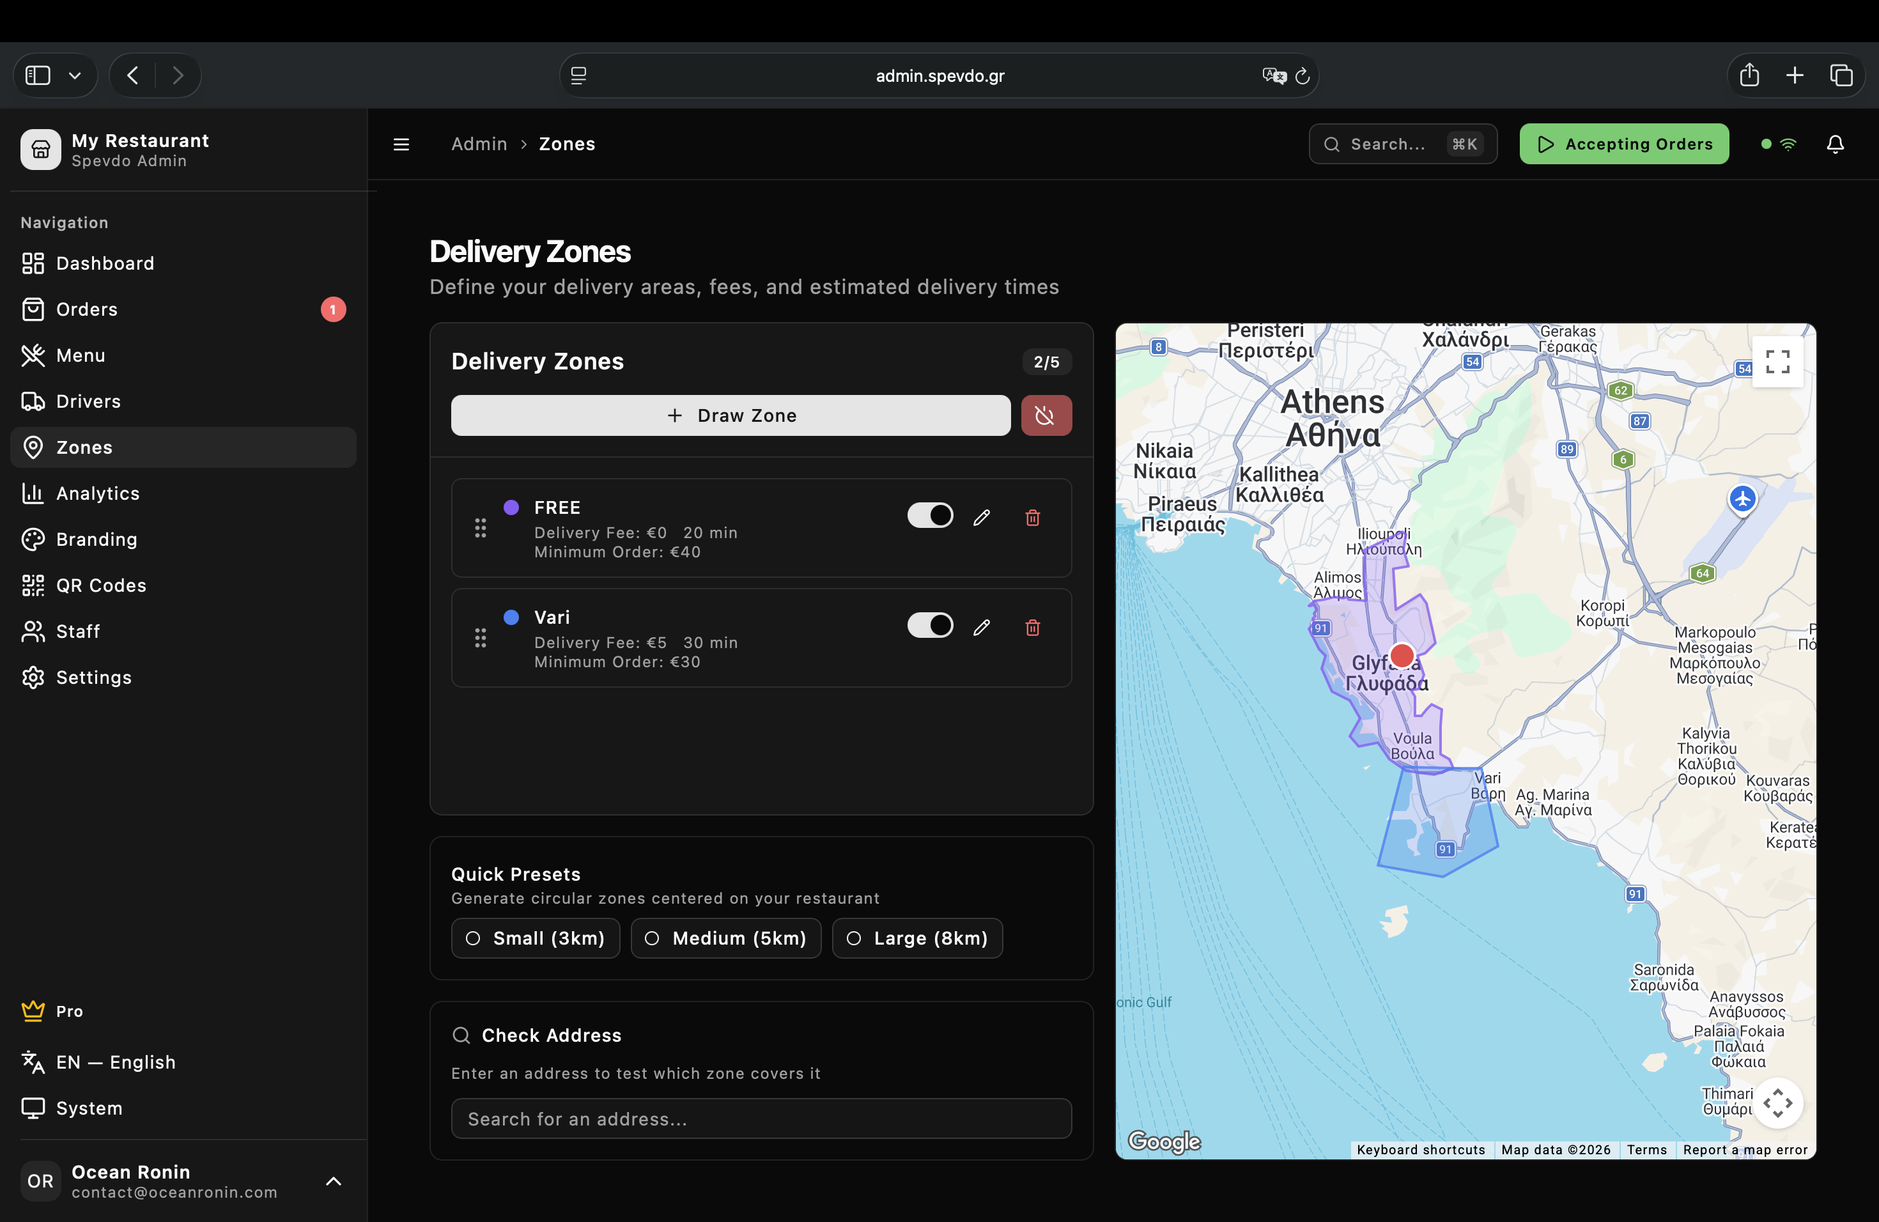Click the Draw Zone button
The height and width of the screenshot is (1222, 1879).
729,415
